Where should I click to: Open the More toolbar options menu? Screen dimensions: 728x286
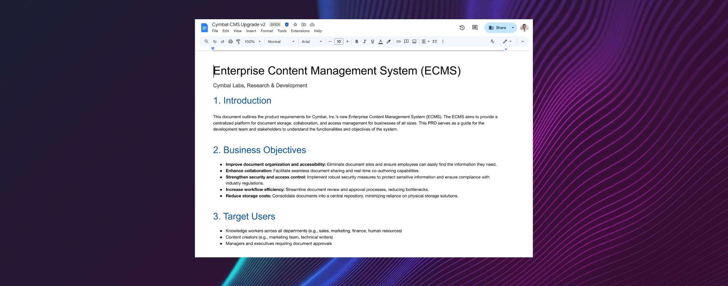click(443, 41)
